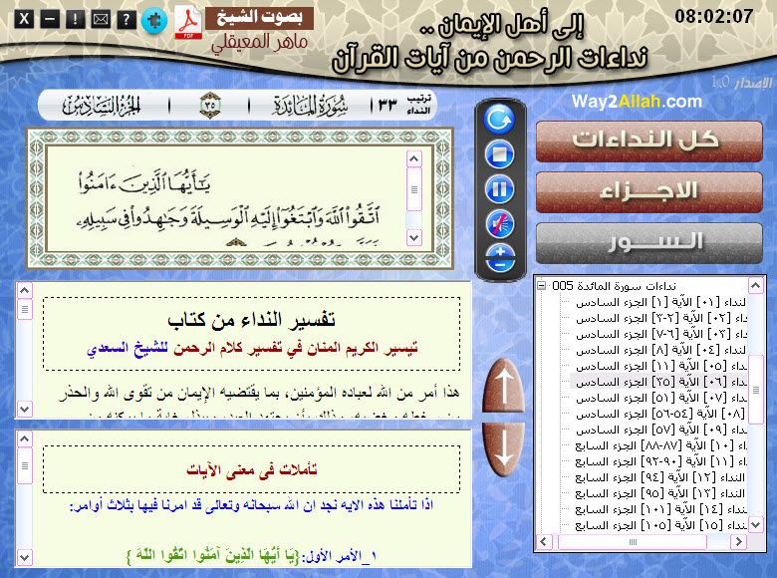777x578 pixels.
Task: Toggle the mute sound button
Action: [x=499, y=224]
